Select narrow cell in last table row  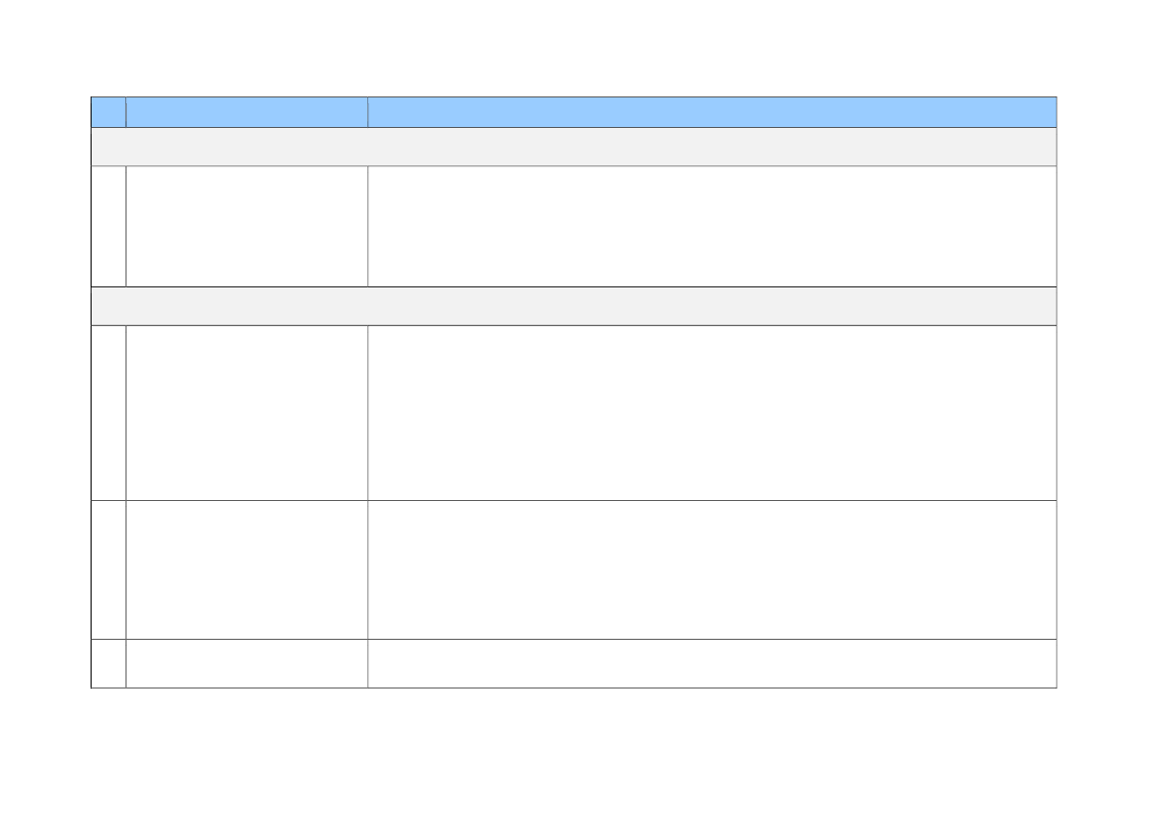coord(108,663)
